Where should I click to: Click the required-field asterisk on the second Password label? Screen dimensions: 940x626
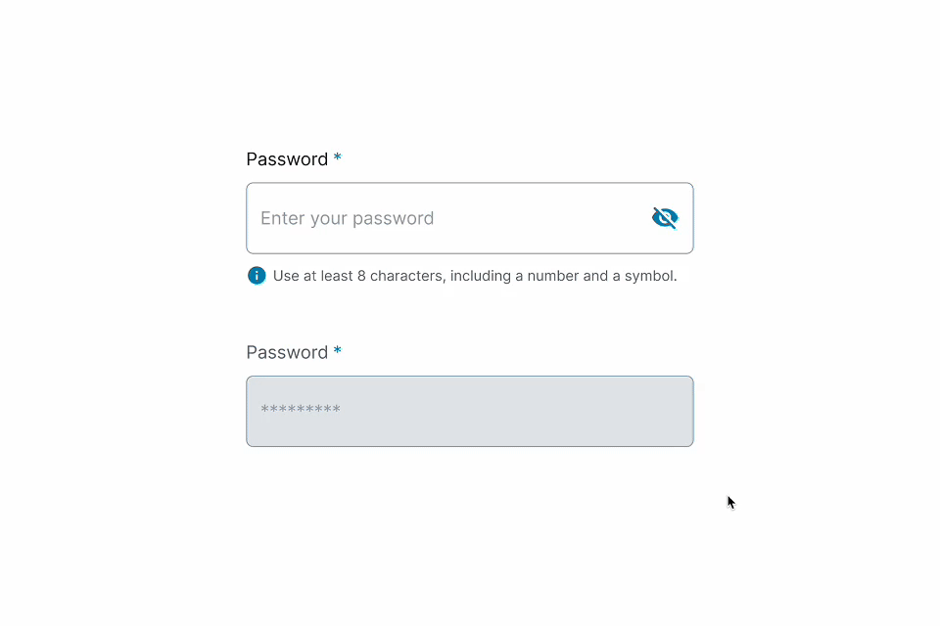click(337, 351)
